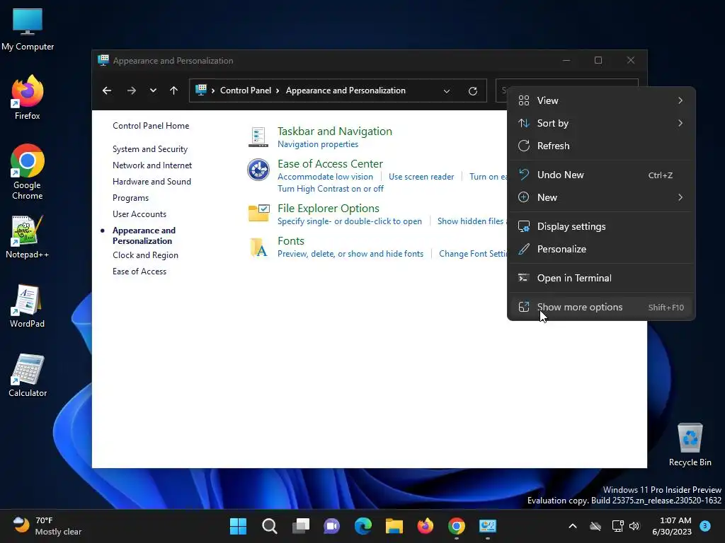
Task: Open the Windows Start button
Action: [238, 526]
